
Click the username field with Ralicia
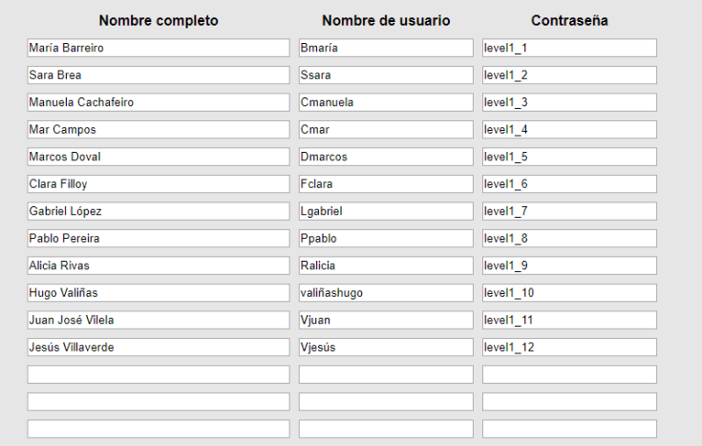pos(385,265)
